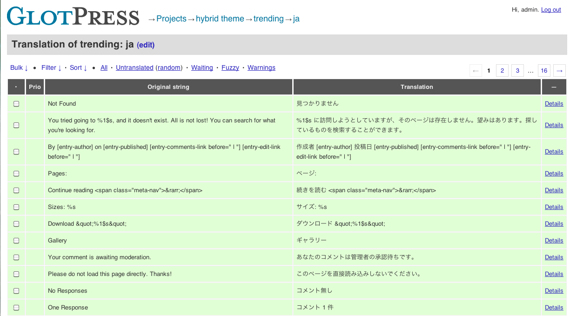Open Details for 'Gallery' row
The image size is (570, 316).
click(554, 241)
